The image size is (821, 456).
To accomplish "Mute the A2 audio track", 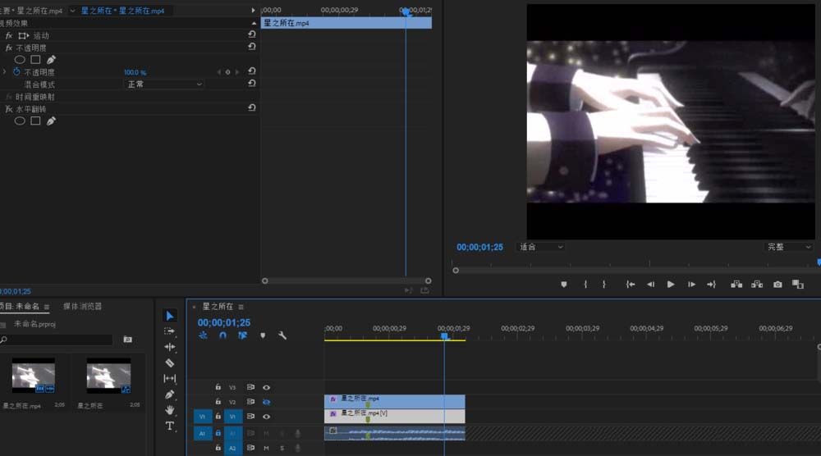I will point(267,448).
